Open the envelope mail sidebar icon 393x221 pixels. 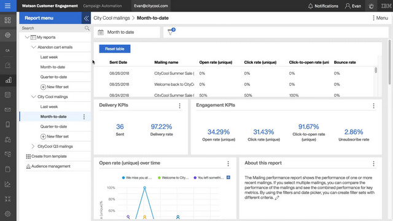8,110
